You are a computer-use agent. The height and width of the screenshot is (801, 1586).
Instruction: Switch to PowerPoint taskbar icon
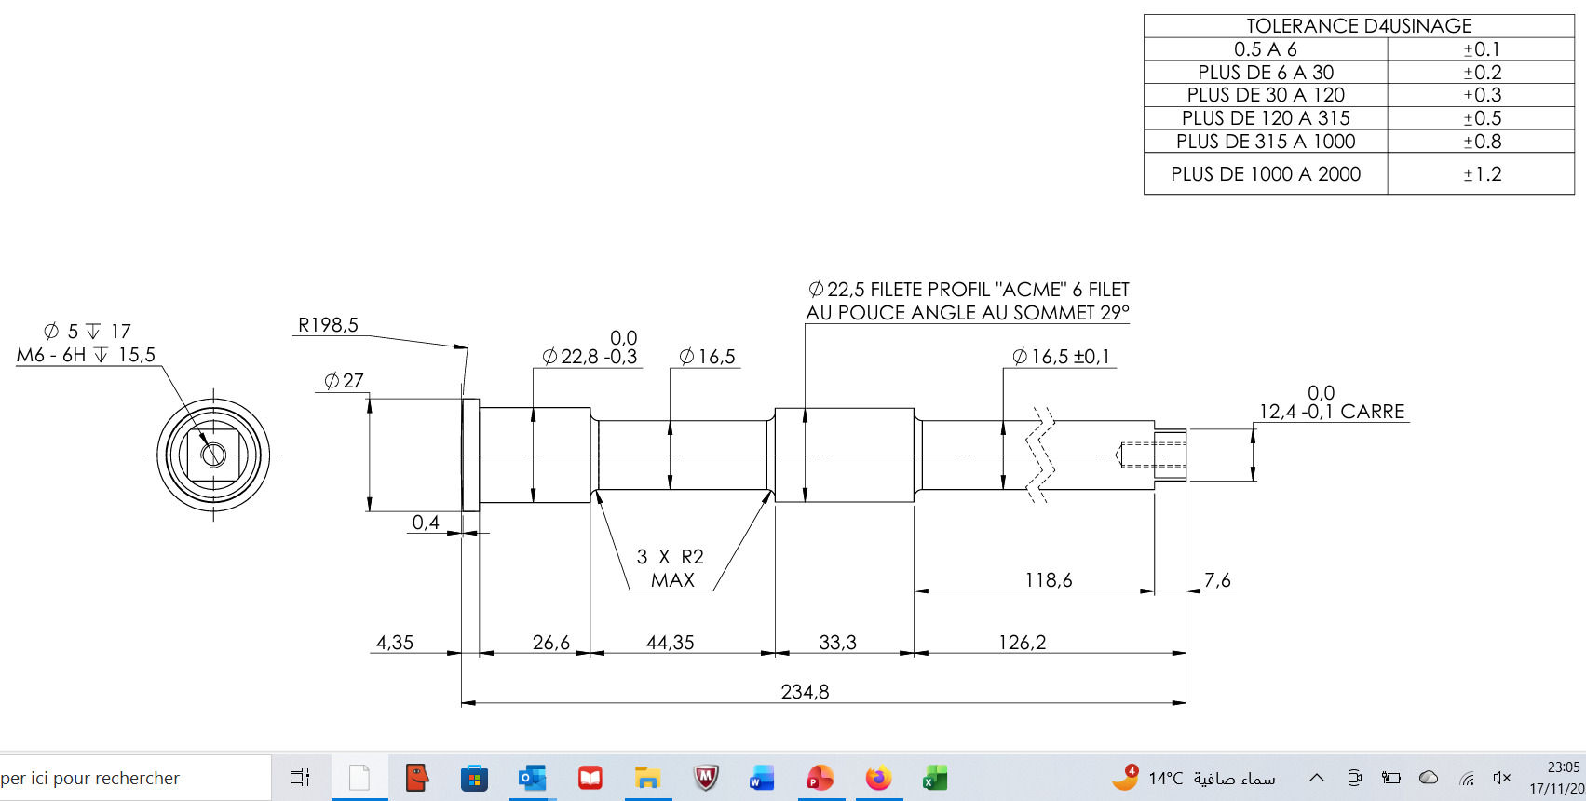point(820,777)
